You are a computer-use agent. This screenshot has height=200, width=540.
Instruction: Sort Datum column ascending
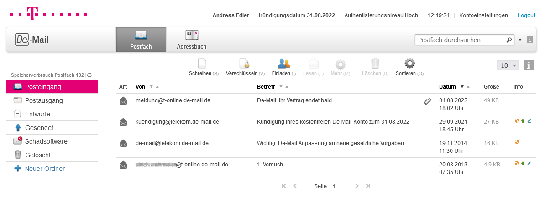point(468,87)
